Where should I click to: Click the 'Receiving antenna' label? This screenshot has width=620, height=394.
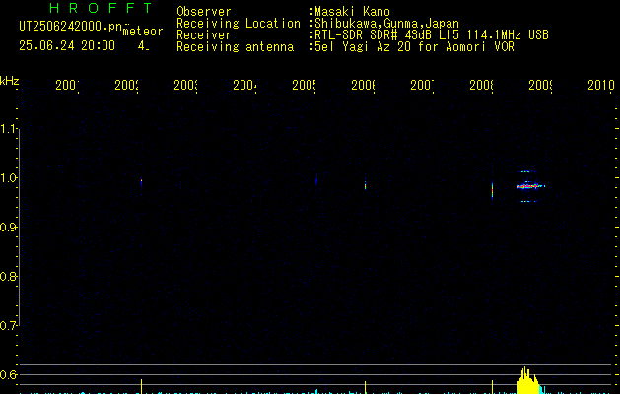tap(235, 47)
